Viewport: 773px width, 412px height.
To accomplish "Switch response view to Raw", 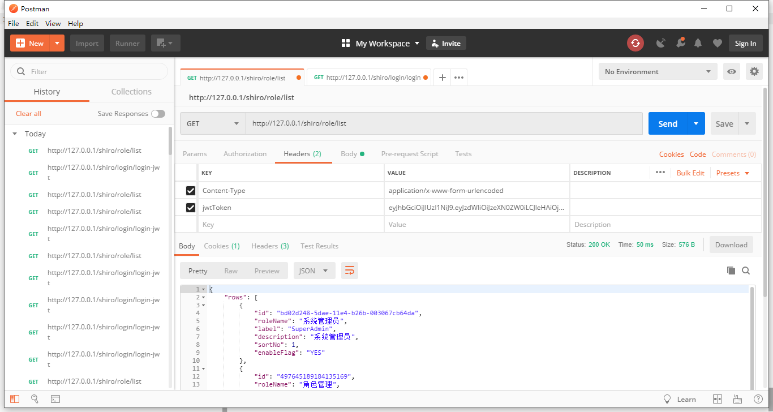I will pyautogui.click(x=231, y=271).
